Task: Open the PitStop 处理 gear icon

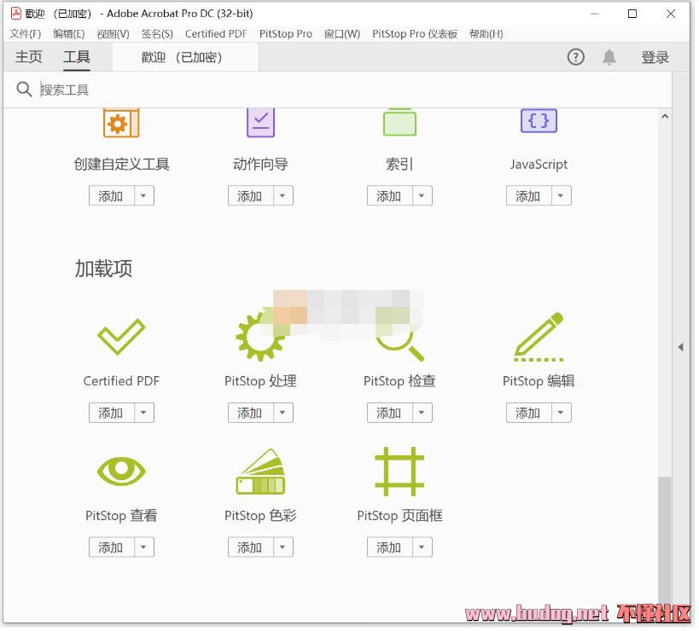Action: [261, 337]
